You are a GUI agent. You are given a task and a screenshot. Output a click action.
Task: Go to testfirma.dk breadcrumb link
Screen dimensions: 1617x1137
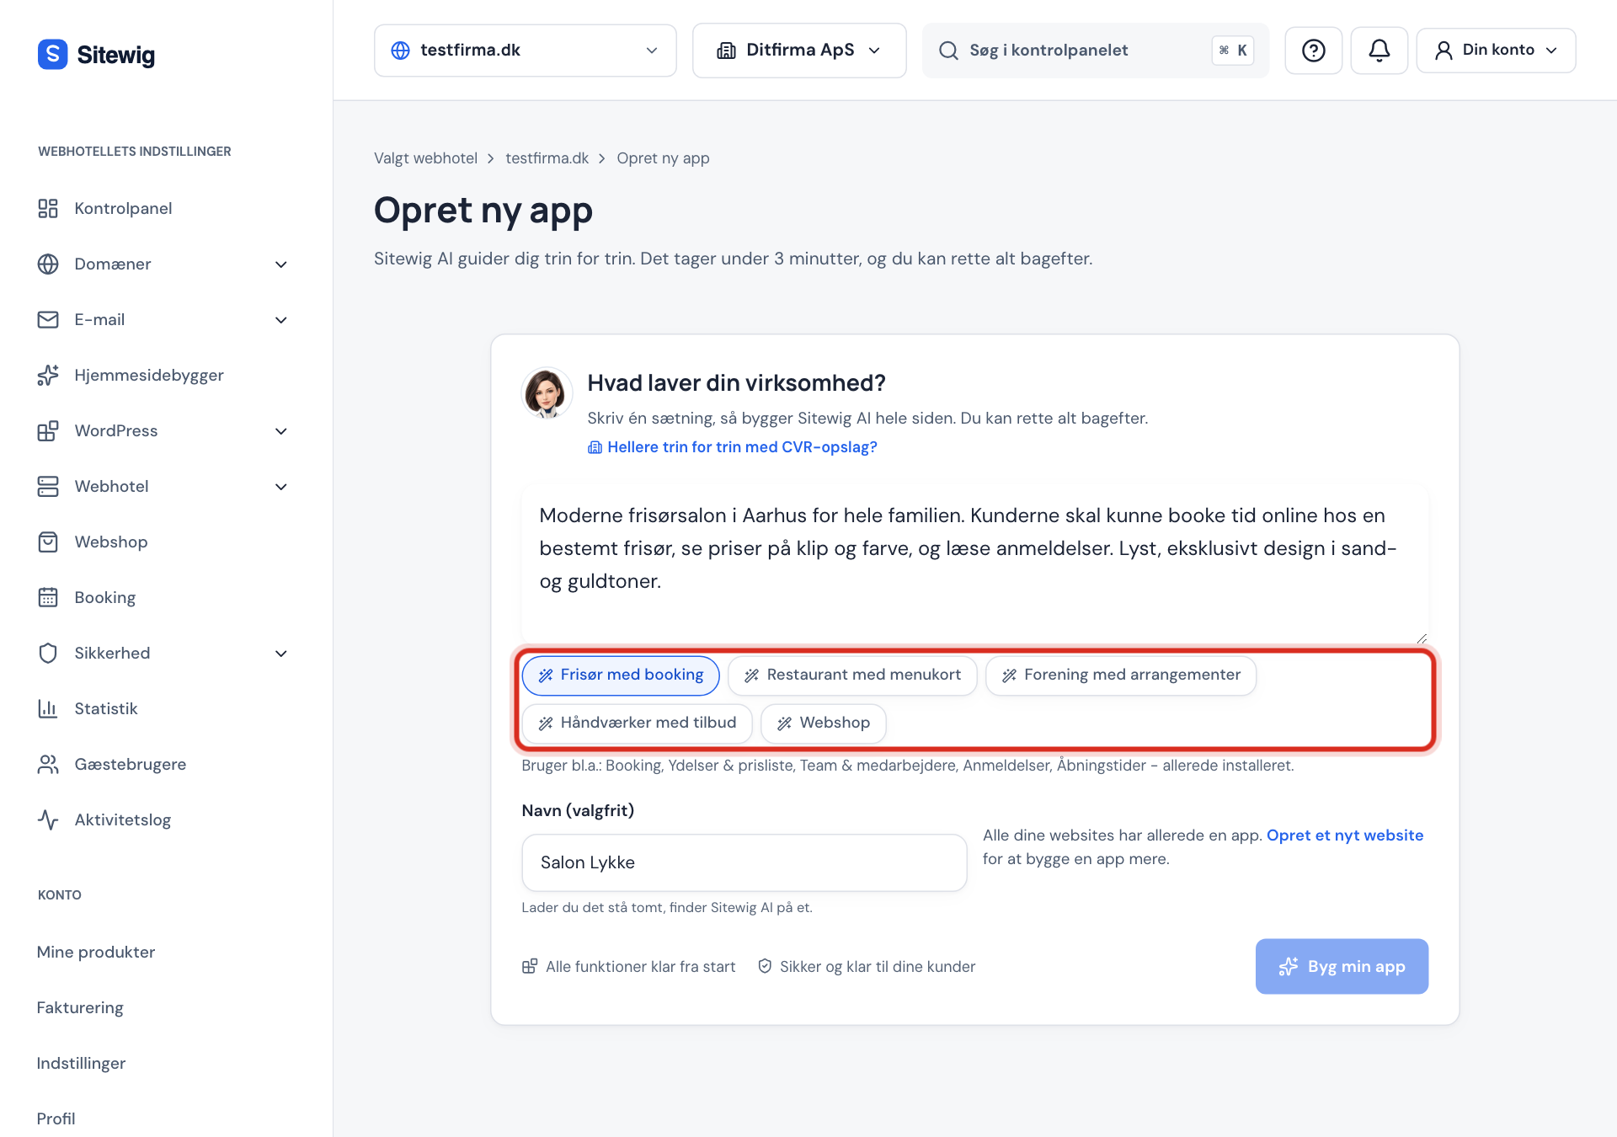pos(547,158)
